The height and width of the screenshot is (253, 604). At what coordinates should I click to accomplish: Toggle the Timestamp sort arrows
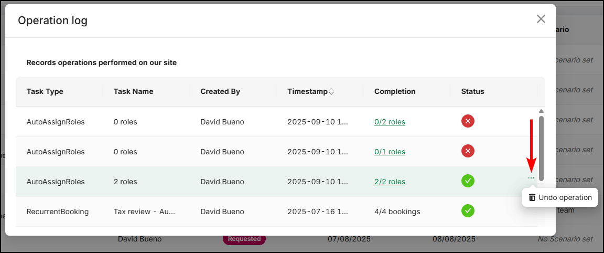click(x=331, y=92)
